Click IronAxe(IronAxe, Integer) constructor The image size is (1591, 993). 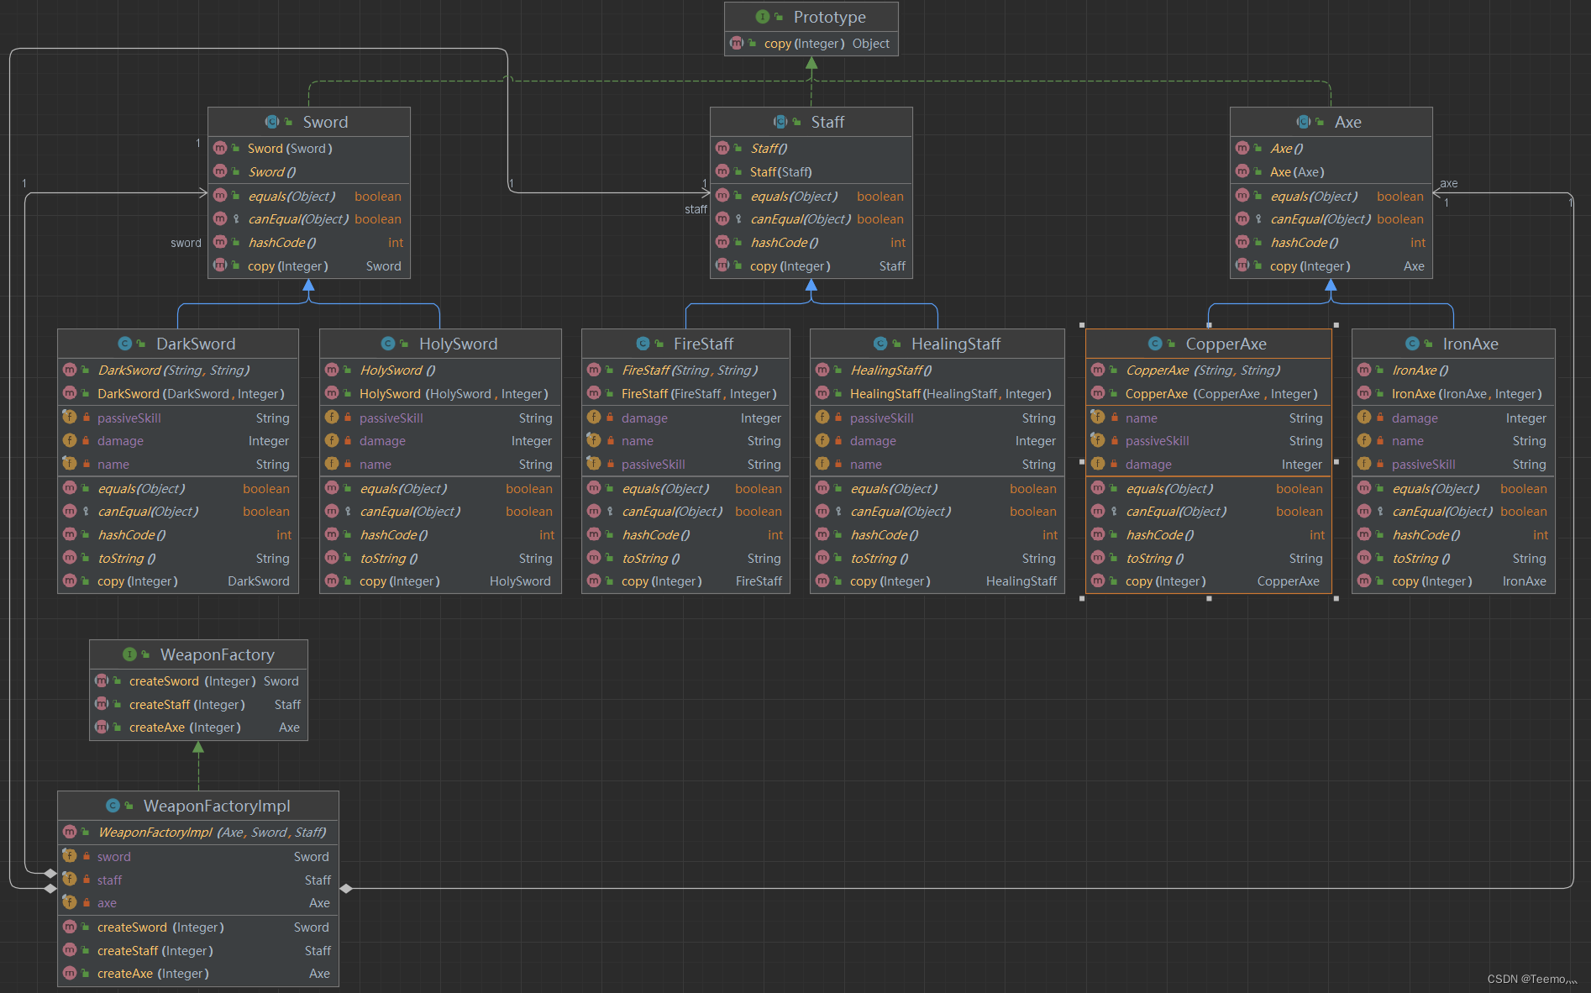[1453, 393]
